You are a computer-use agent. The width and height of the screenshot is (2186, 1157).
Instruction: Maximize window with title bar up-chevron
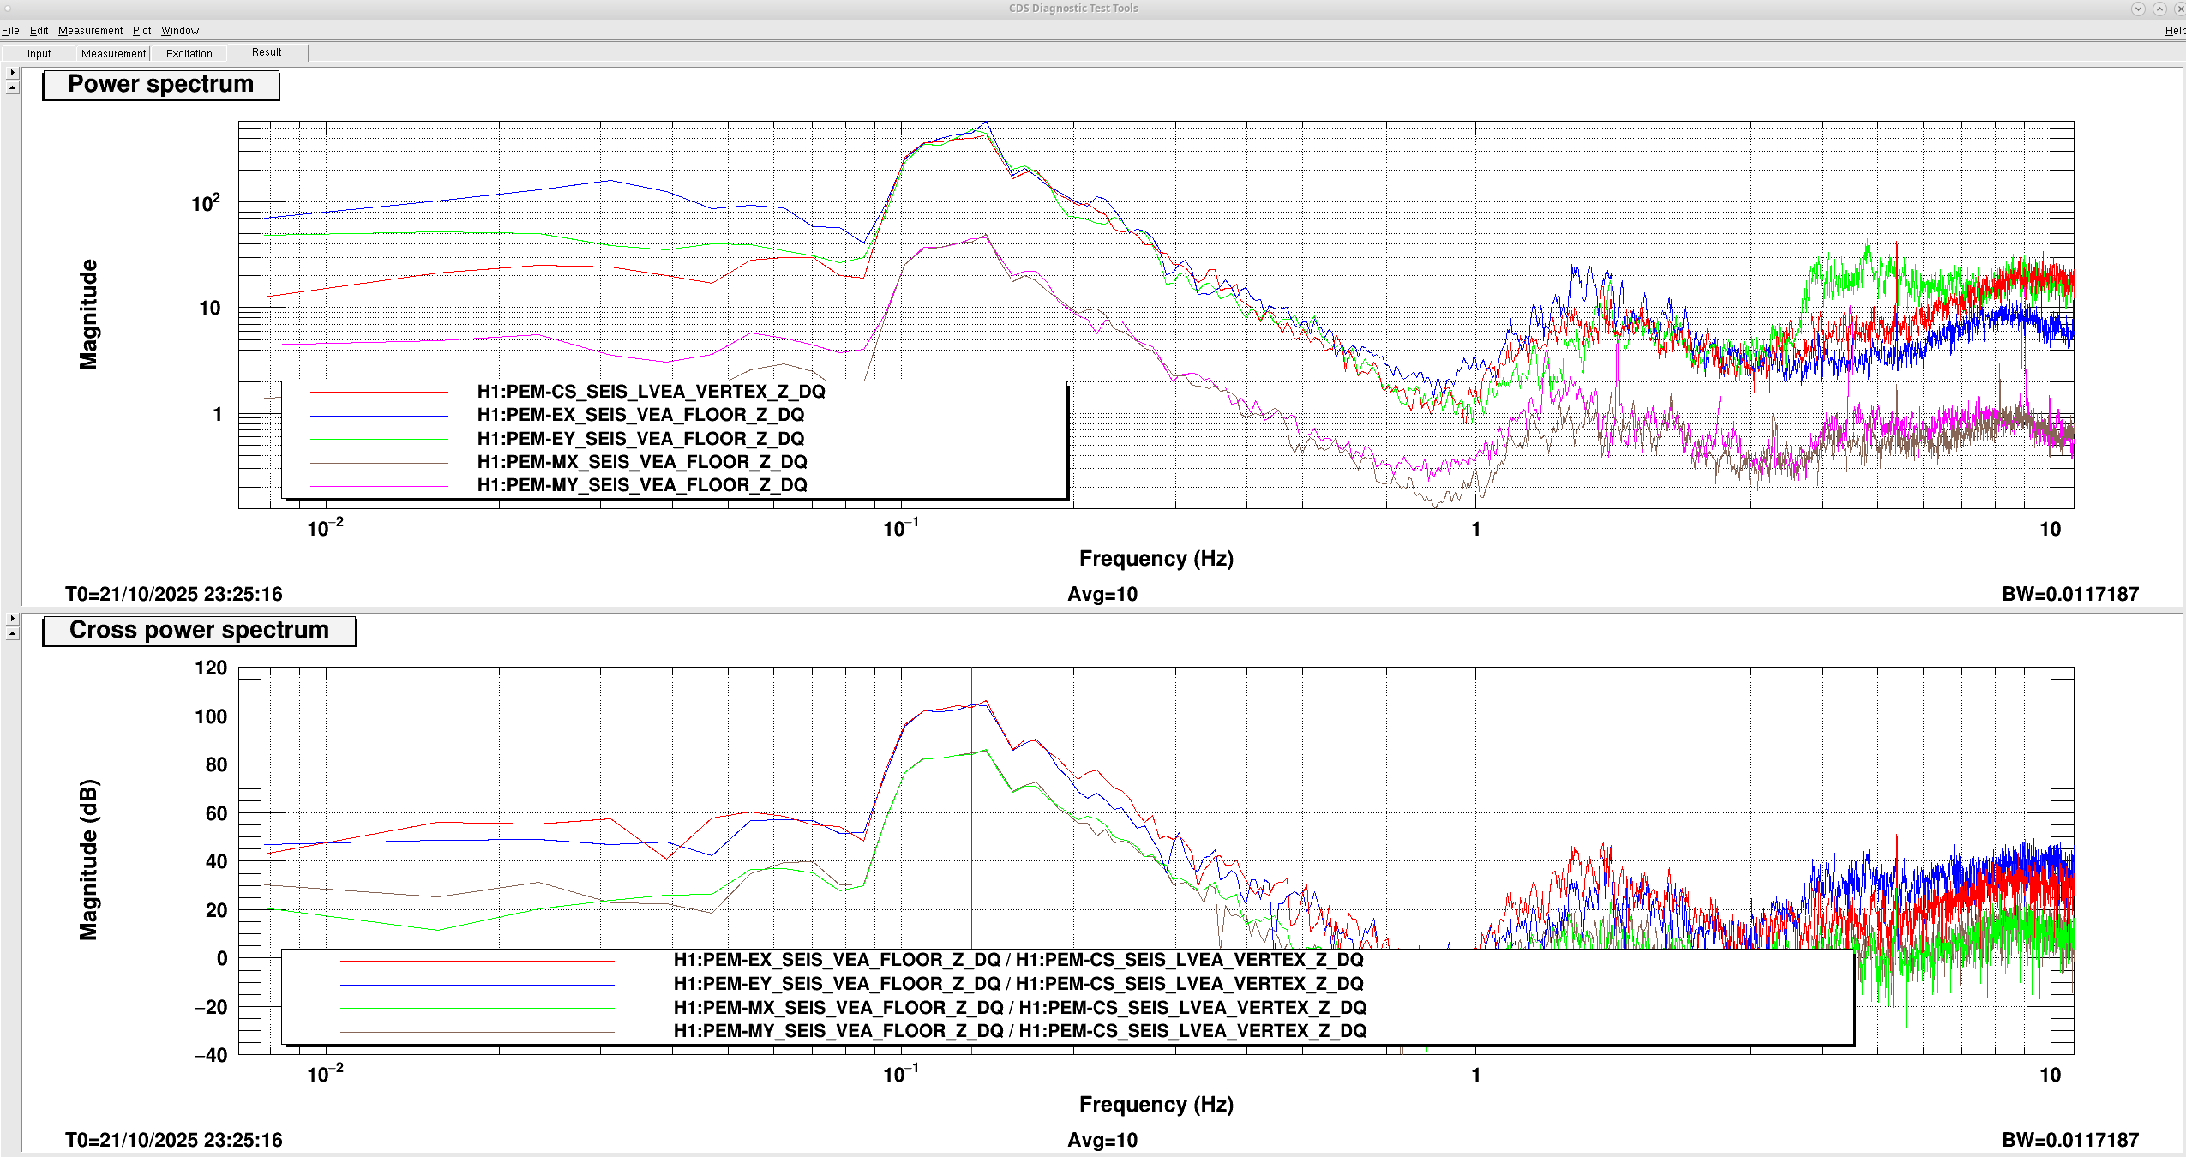pos(2159,9)
